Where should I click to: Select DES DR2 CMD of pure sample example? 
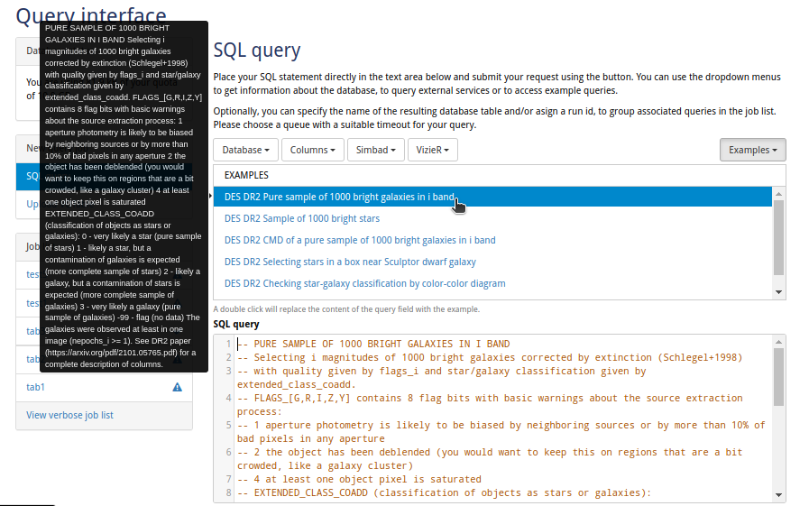tap(360, 240)
